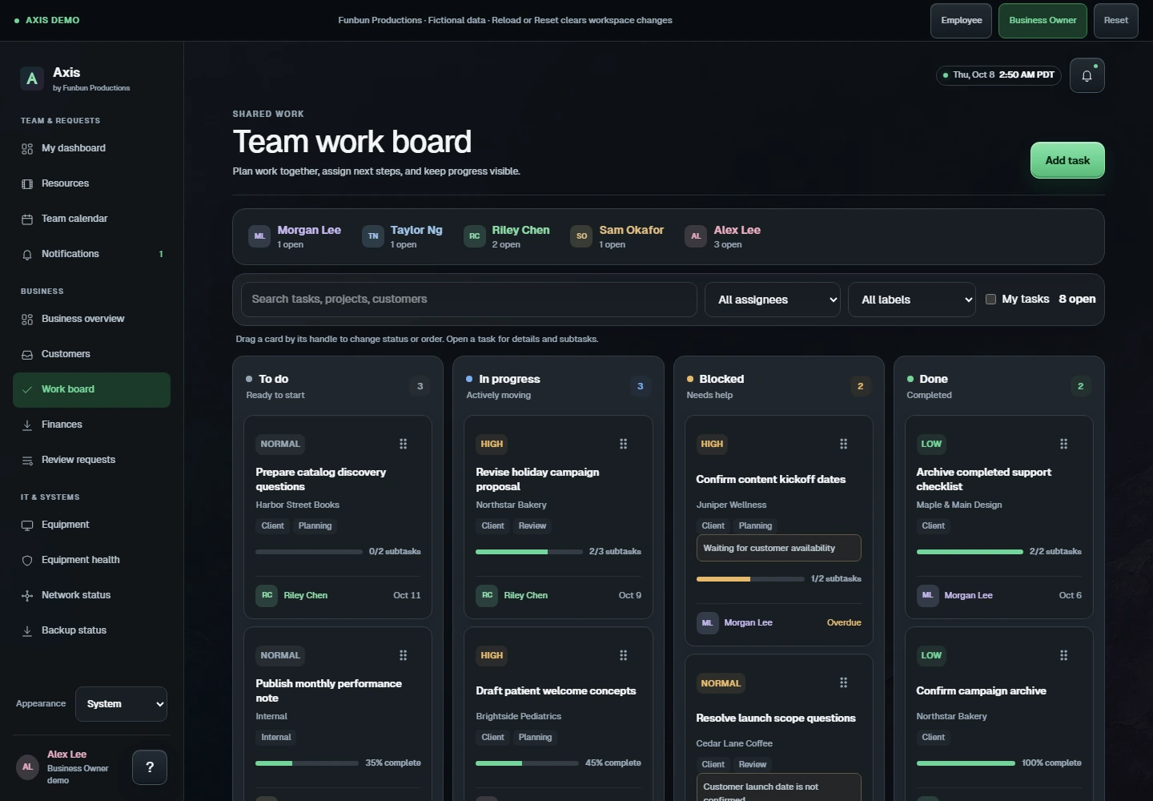Open Confirm content kickoff dates task

[770, 479]
